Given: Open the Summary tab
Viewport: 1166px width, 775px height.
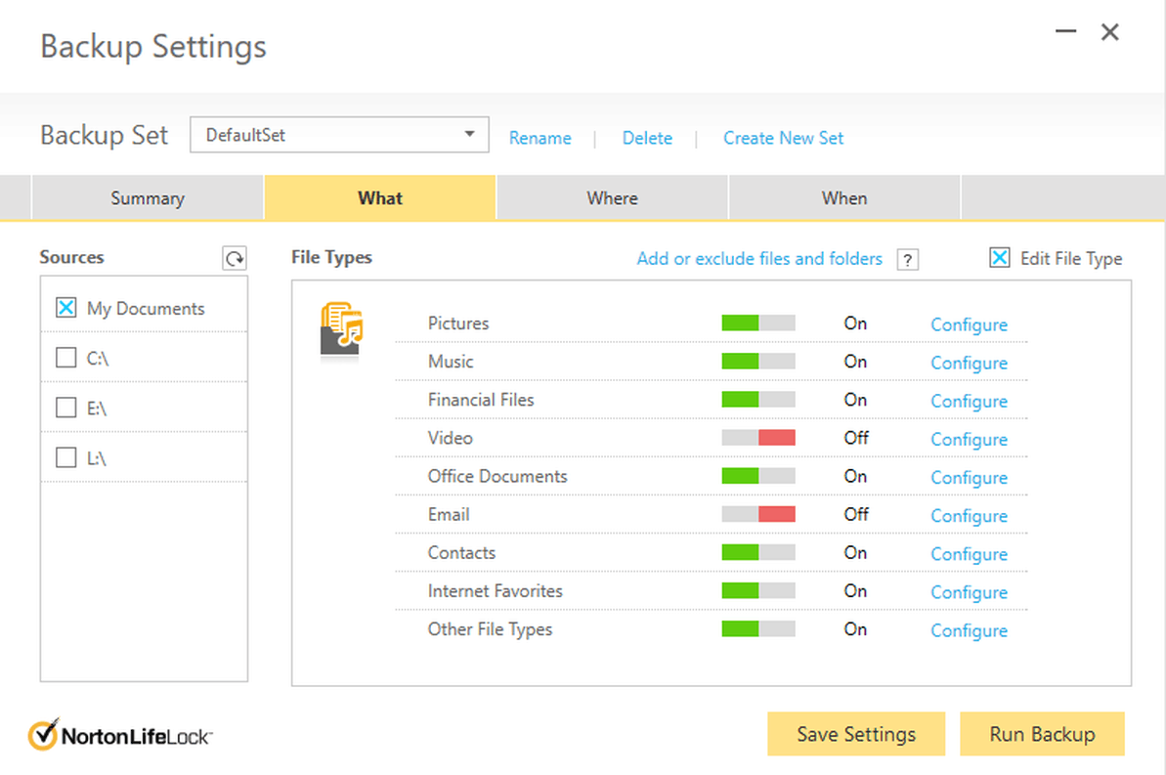Looking at the screenshot, I should point(148,198).
